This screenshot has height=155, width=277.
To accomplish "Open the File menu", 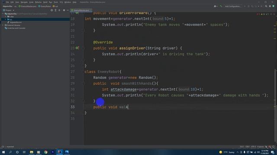I will coord(7,2).
